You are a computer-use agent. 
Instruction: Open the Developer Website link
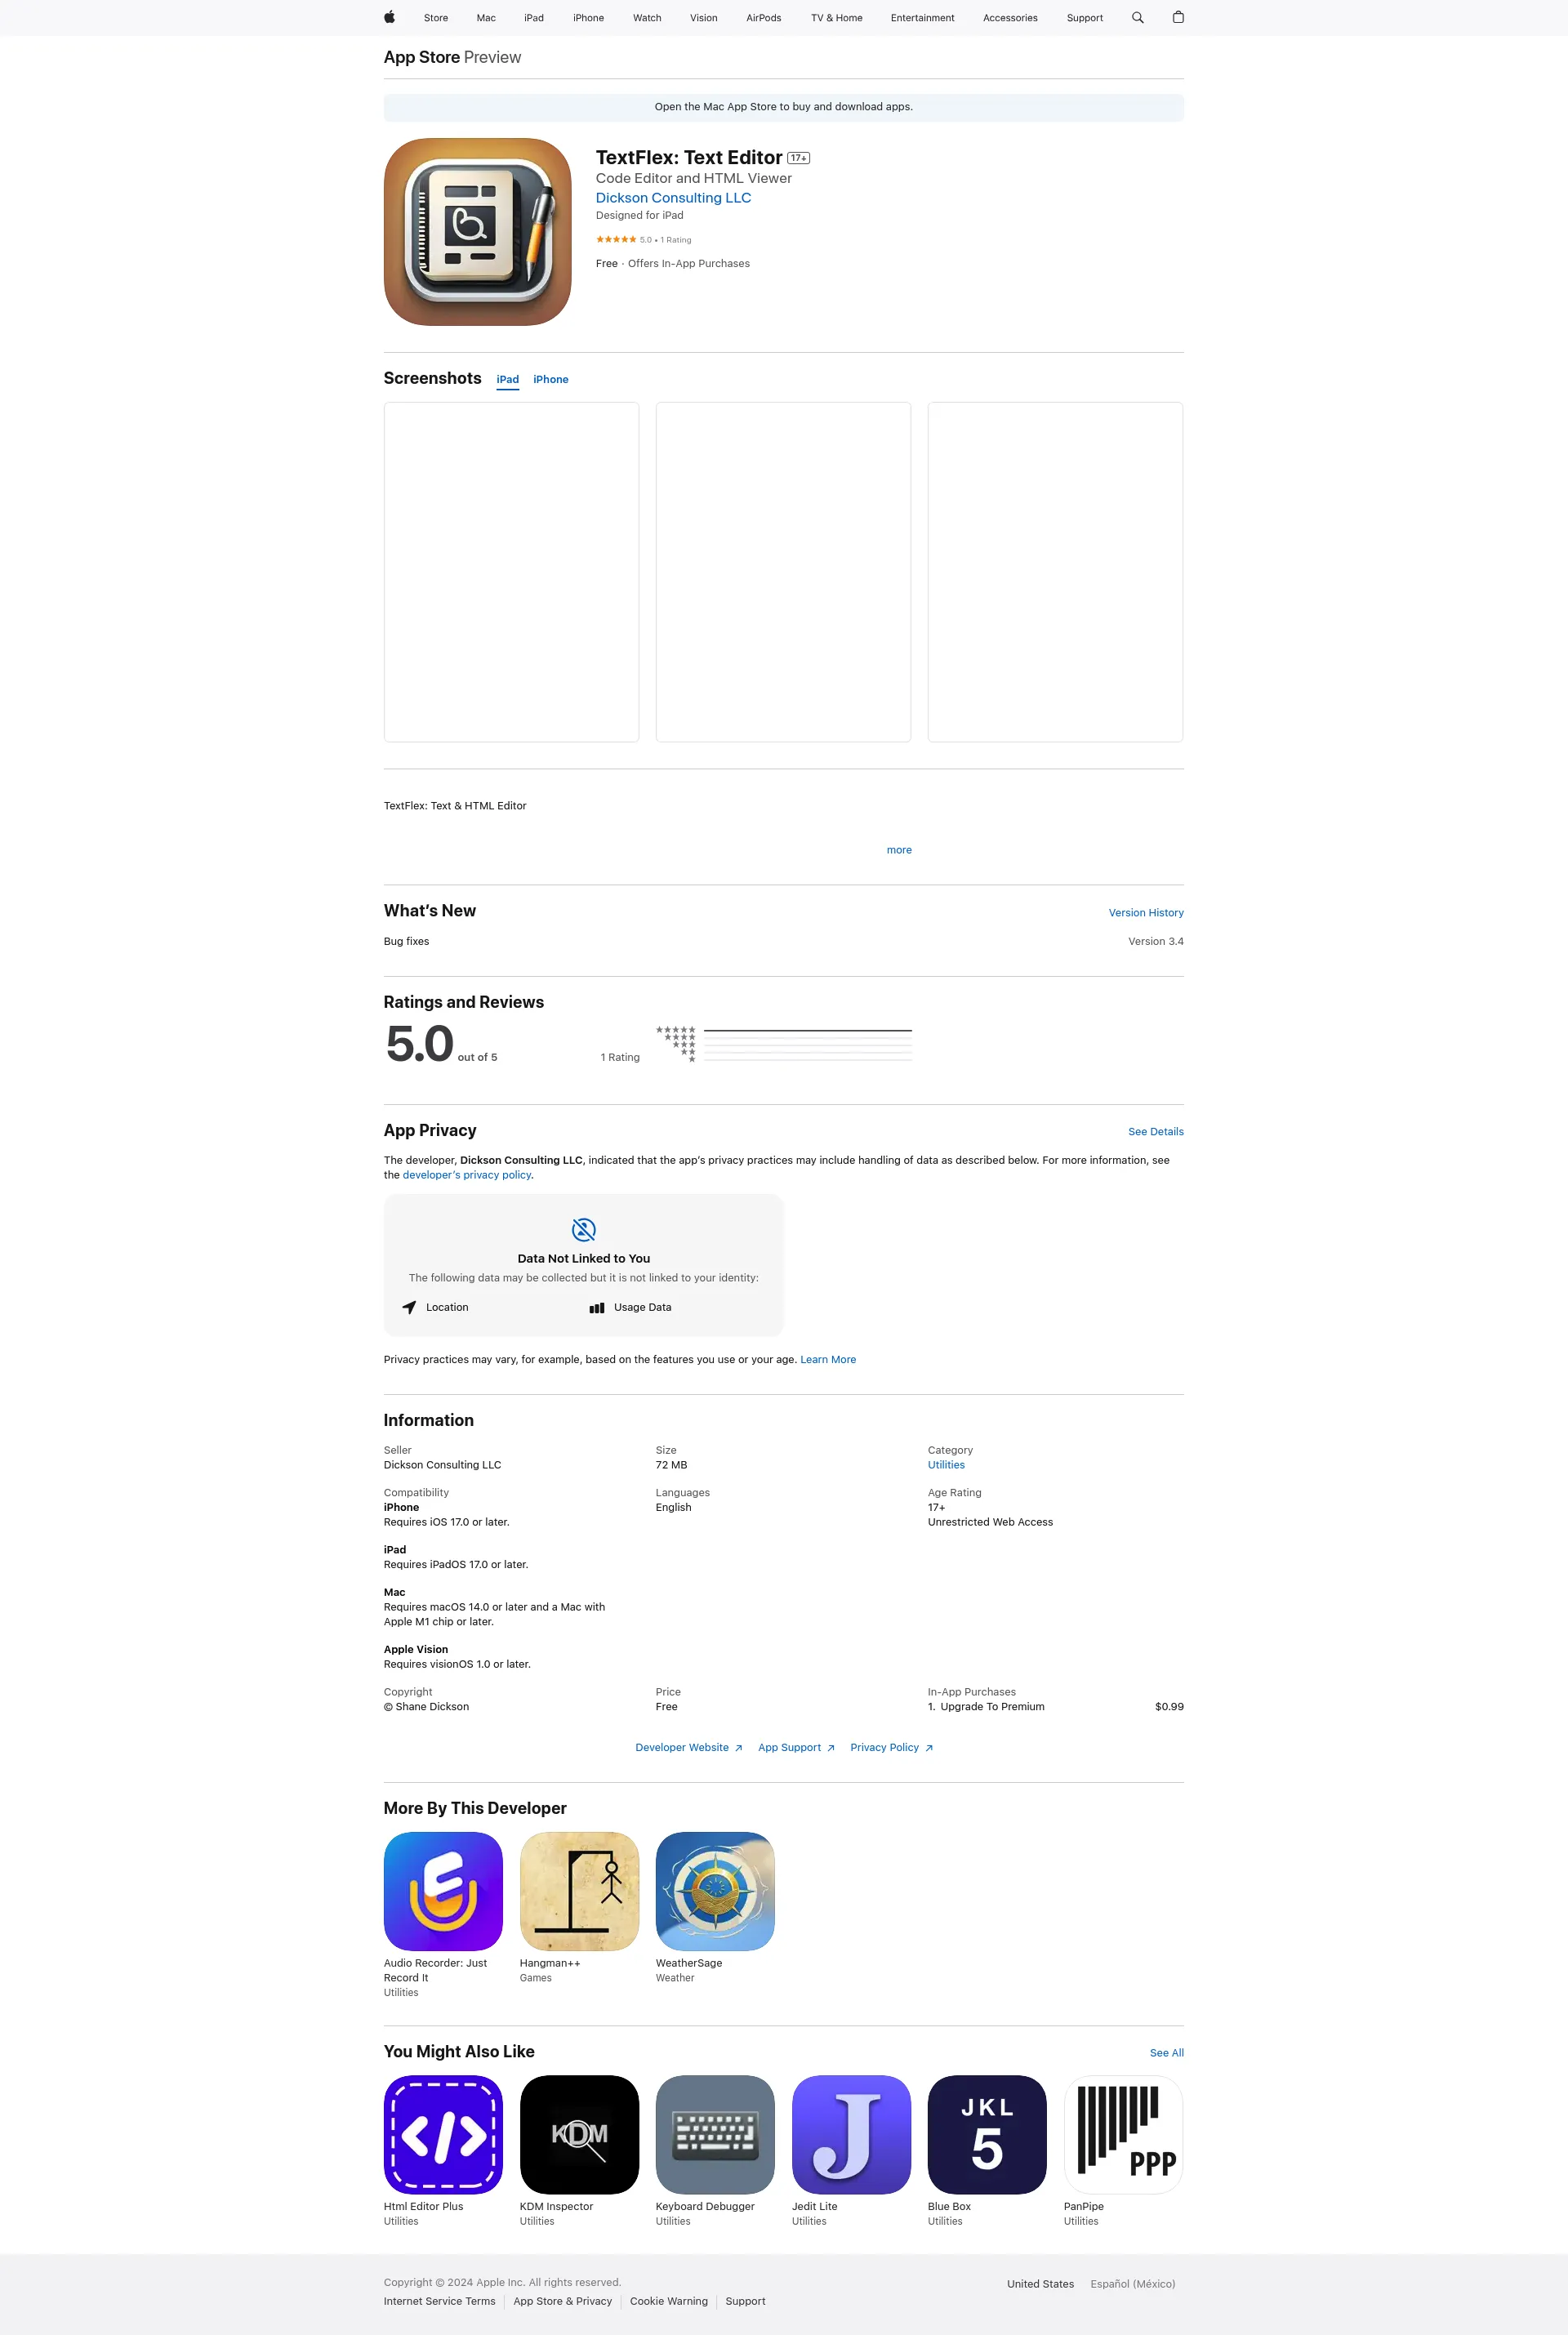[x=684, y=1747]
